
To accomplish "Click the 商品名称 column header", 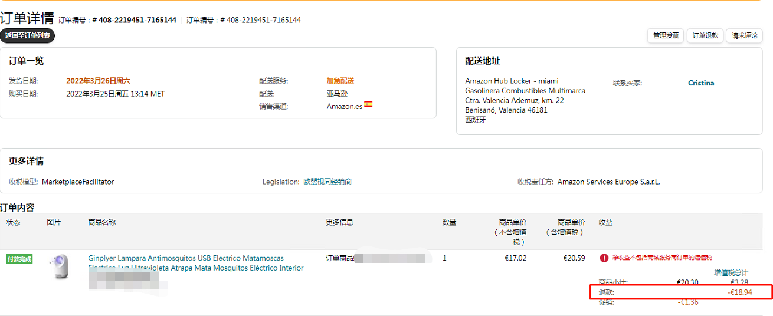I will (102, 222).
